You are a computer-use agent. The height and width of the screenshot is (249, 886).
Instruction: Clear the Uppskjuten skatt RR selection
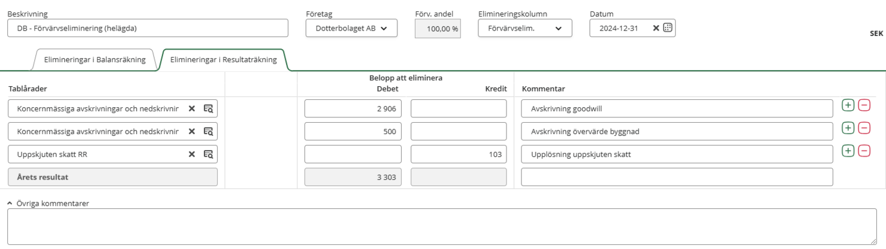pyautogui.click(x=192, y=154)
